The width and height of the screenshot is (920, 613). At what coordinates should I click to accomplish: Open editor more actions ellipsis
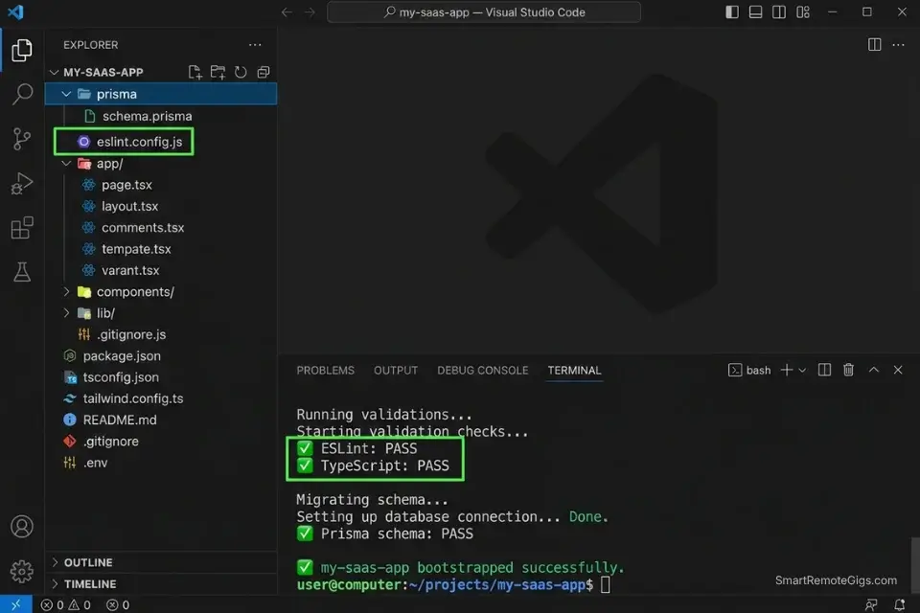click(x=898, y=45)
